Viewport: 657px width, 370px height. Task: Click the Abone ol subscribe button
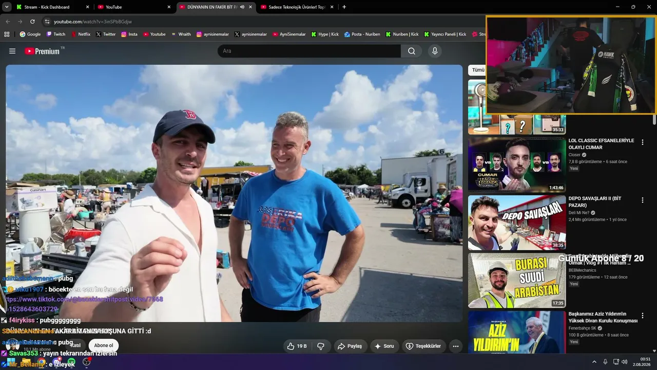(x=103, y=345)
